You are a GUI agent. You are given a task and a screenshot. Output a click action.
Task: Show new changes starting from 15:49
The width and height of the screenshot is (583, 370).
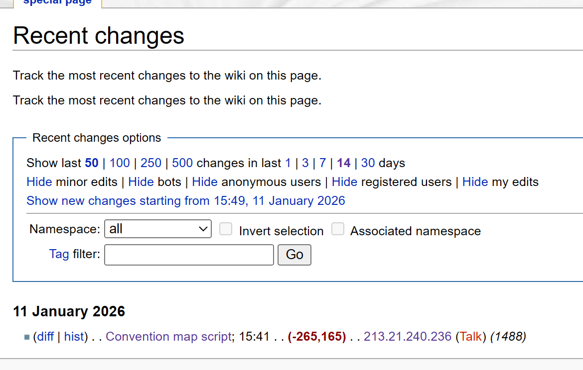click(x=186, y=201)
